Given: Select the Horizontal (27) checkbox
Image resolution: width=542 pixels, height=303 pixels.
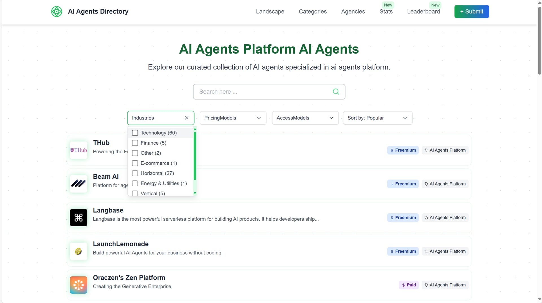Looking at the screenshot, I should (135, 173).
